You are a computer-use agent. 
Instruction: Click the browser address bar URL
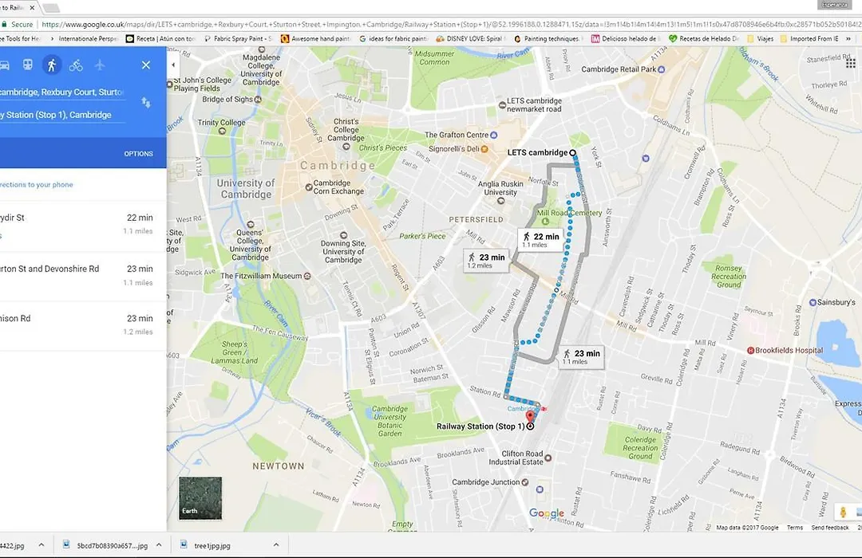tap(451, 24)
